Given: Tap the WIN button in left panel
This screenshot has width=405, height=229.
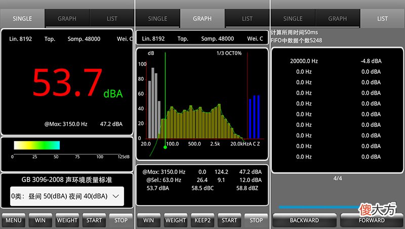Looking at the screenshot, I should tap(40, 220).
